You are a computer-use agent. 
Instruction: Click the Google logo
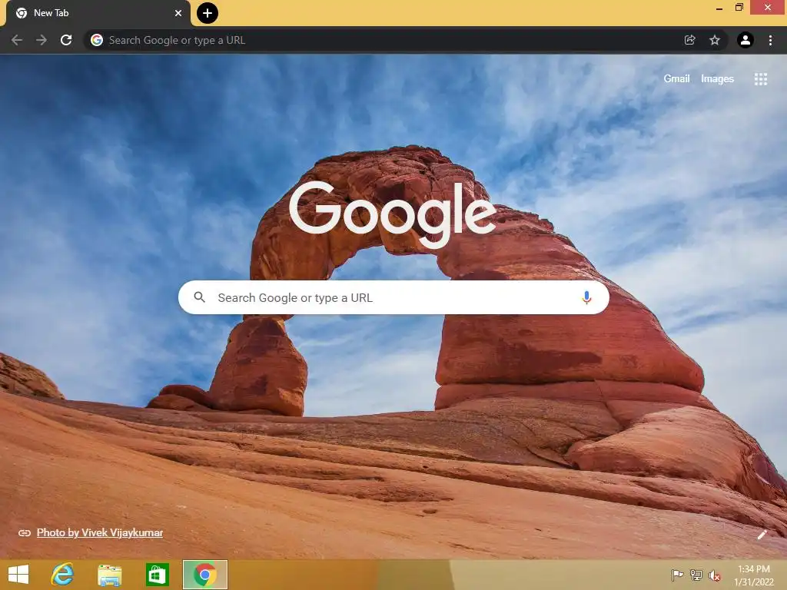[x=393, y=214]
